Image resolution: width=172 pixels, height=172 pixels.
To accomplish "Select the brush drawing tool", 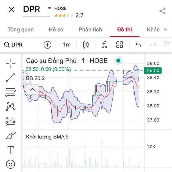I will pyautogui.click(x=11, y=136).
